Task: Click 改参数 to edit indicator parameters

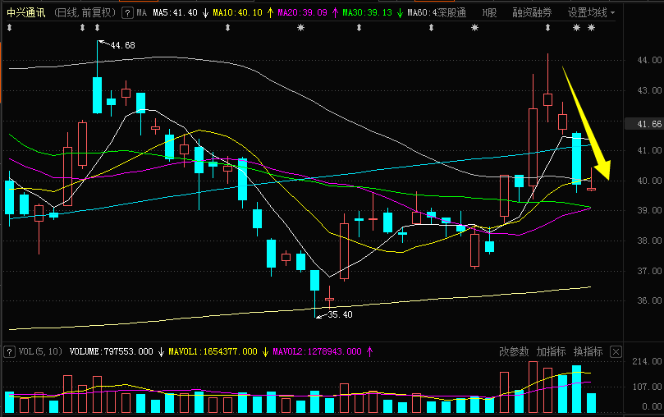Action: 514,352
